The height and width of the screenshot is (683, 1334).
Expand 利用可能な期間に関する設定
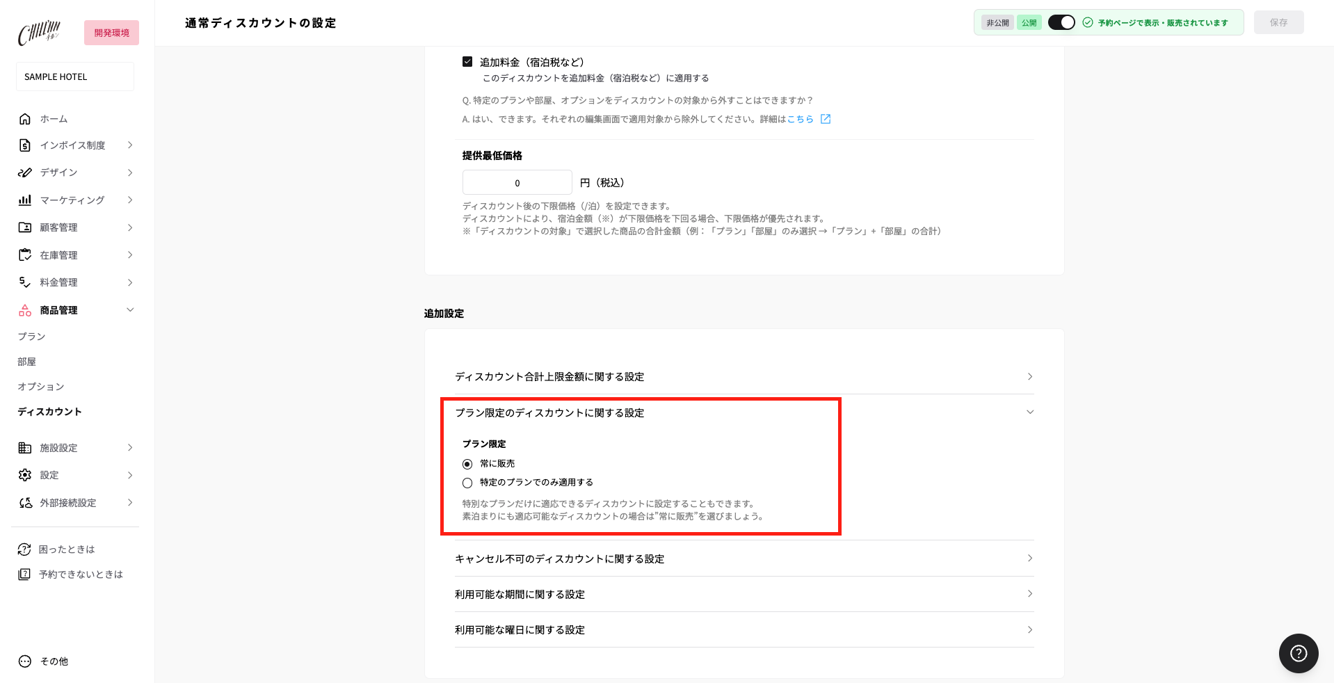point(744,594)
